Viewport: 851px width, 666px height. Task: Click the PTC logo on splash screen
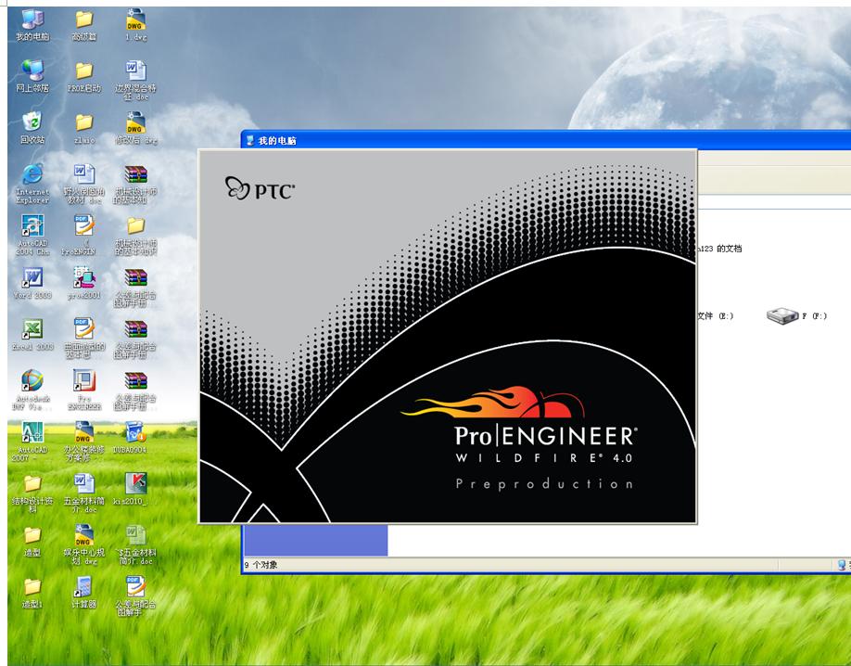point(260,188)
